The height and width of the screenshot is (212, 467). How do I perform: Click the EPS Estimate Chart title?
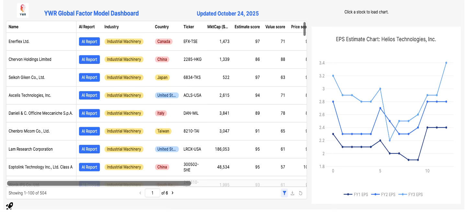tap(386, 39)
